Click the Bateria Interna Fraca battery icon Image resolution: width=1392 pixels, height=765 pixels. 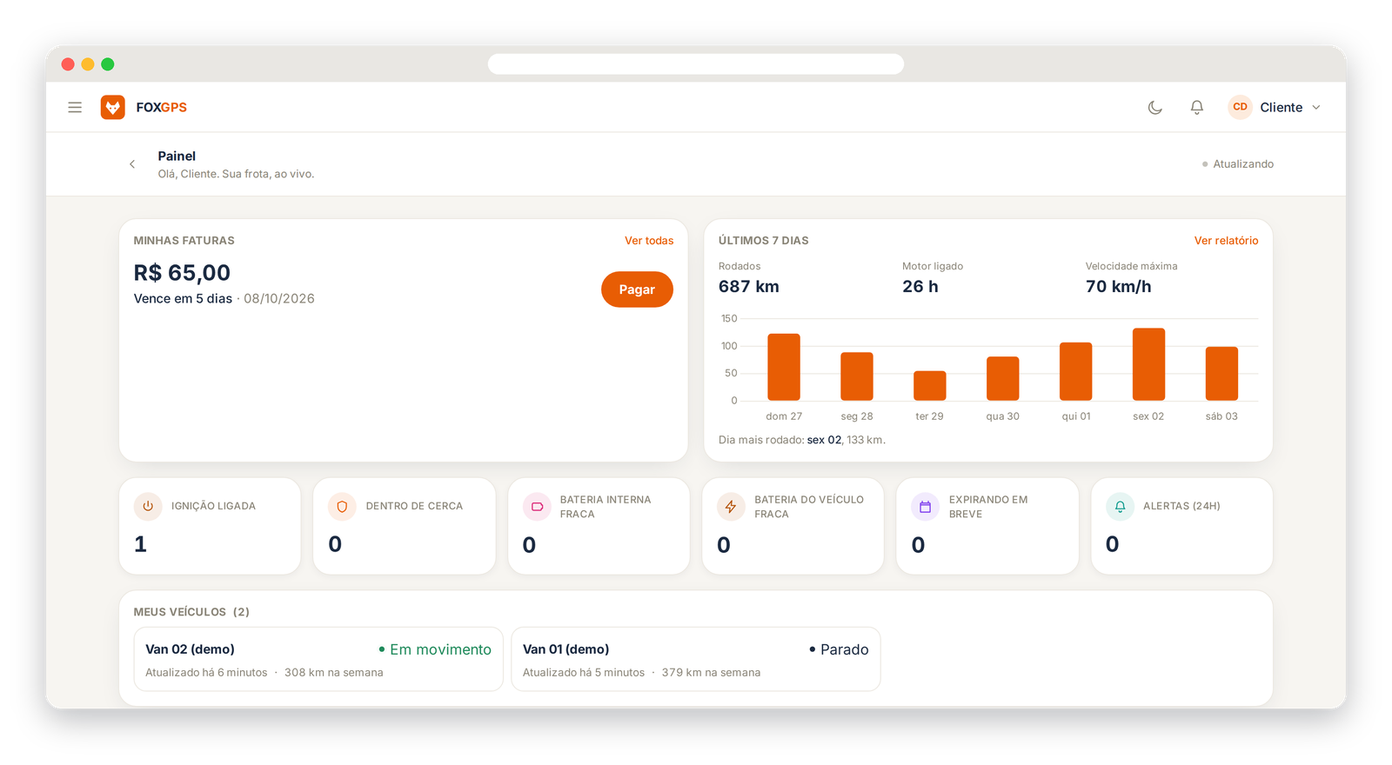point(537,506)
